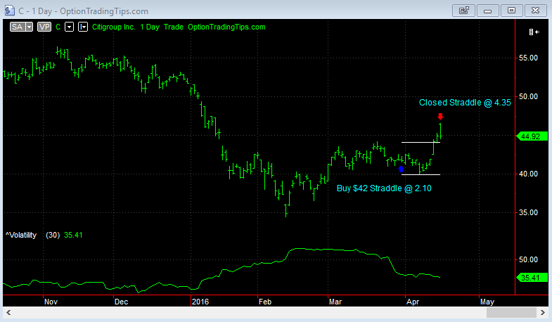The width and height of the screenshot is (552, 322).
Task: Click the May date axis label
Action: click(x=487, y=302)
